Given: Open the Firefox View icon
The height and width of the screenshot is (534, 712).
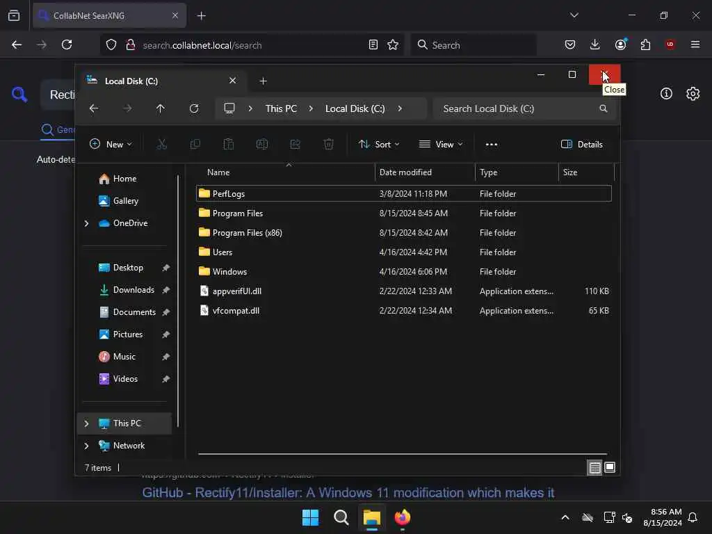Looking at the screenshot, I should click(14, 15).
